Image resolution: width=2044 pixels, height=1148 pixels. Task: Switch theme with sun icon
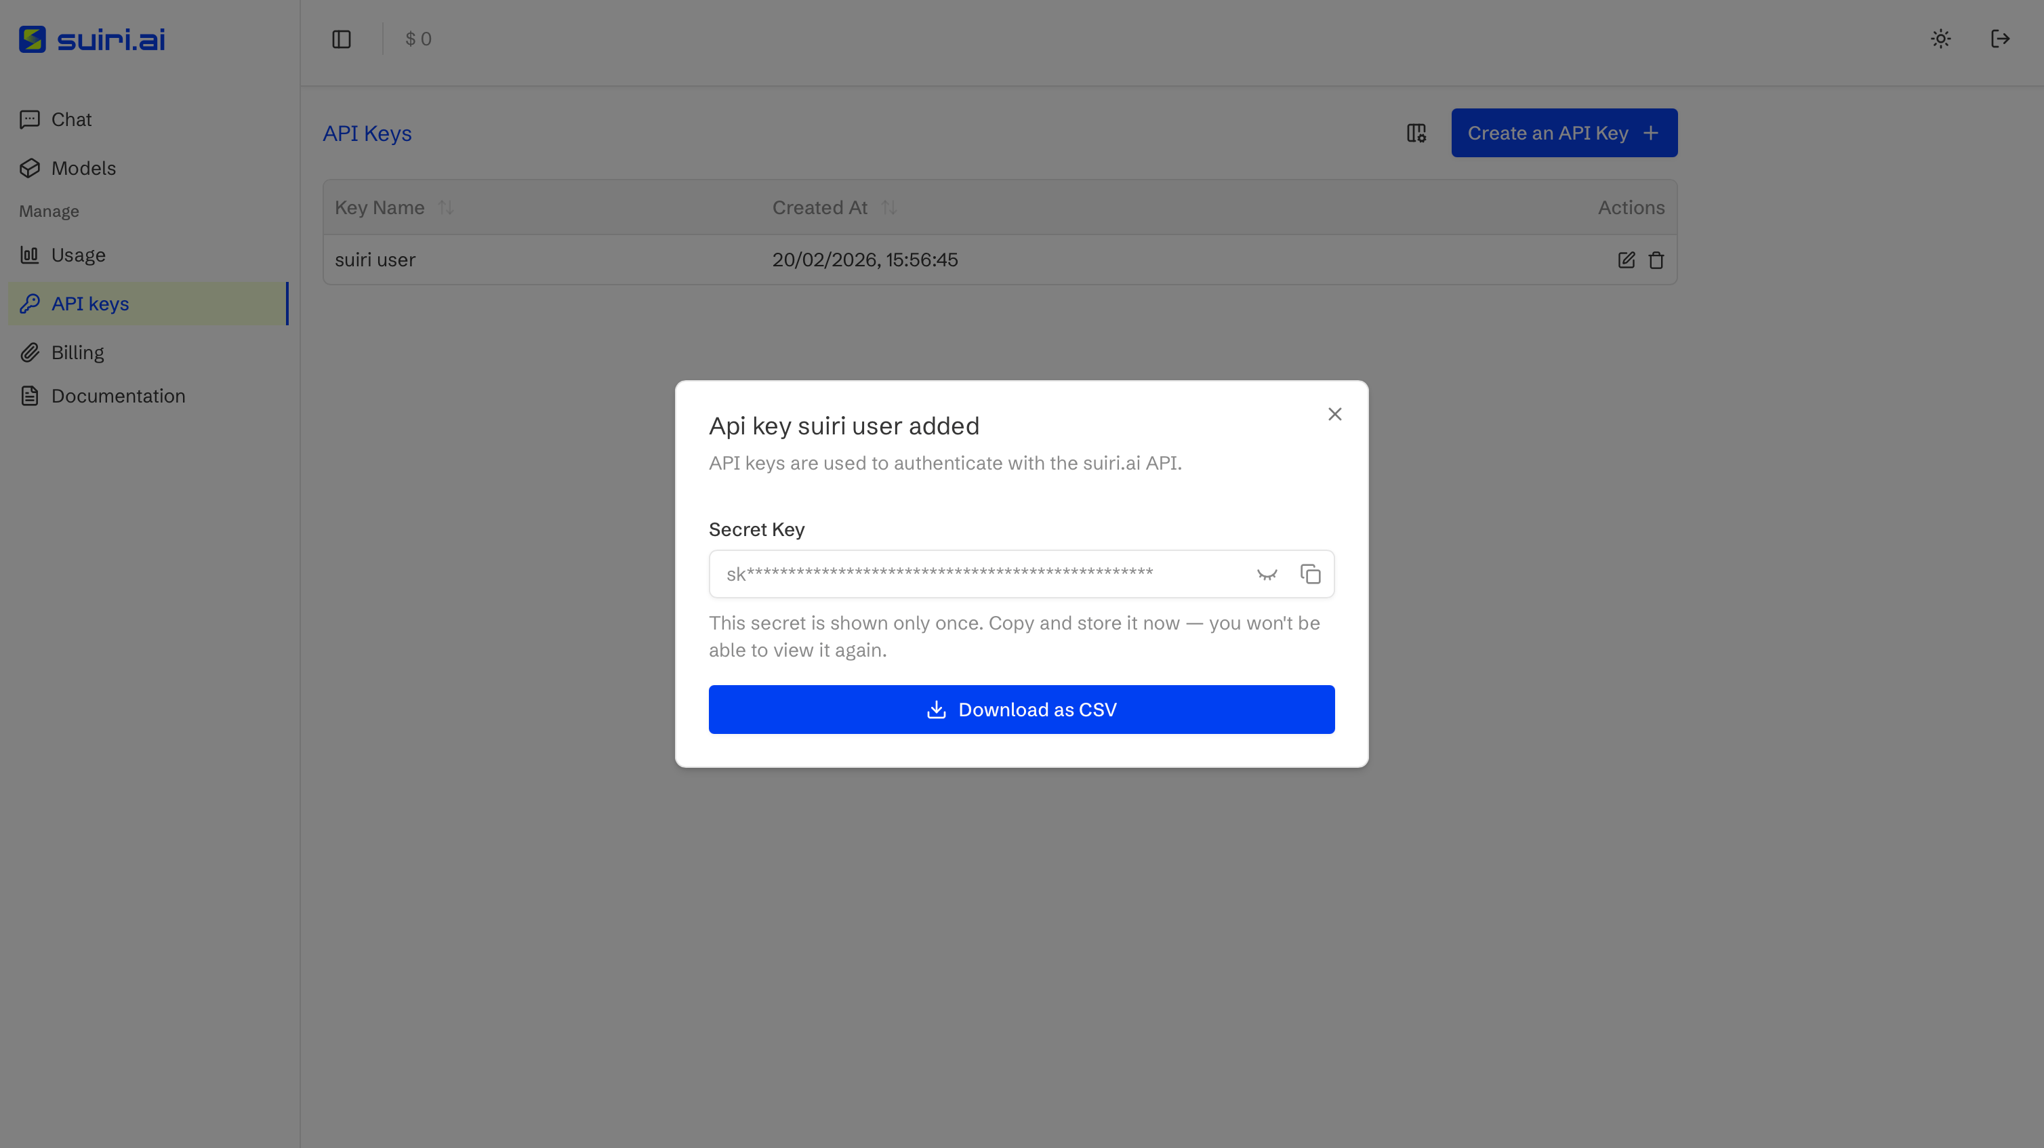tap(1941, 39)
